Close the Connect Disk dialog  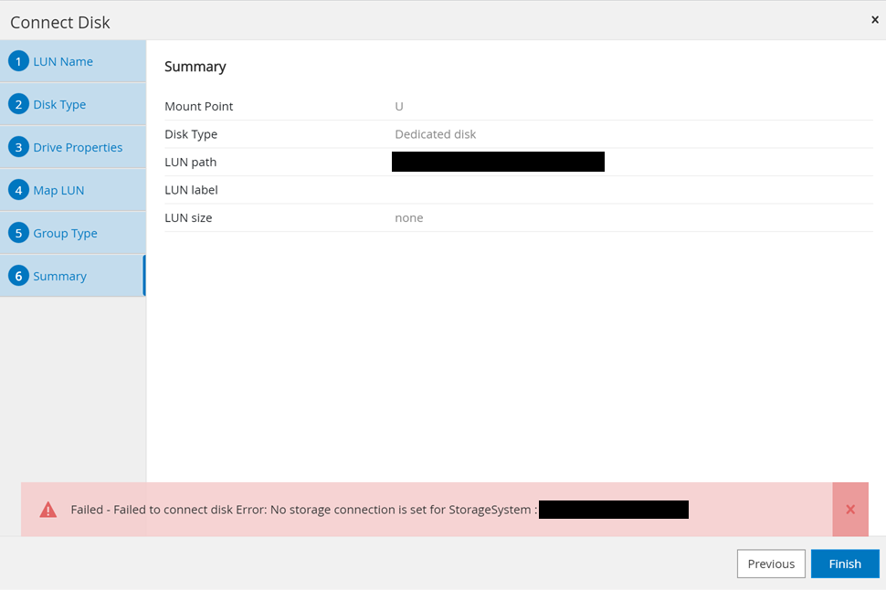[x=874, y=19]
